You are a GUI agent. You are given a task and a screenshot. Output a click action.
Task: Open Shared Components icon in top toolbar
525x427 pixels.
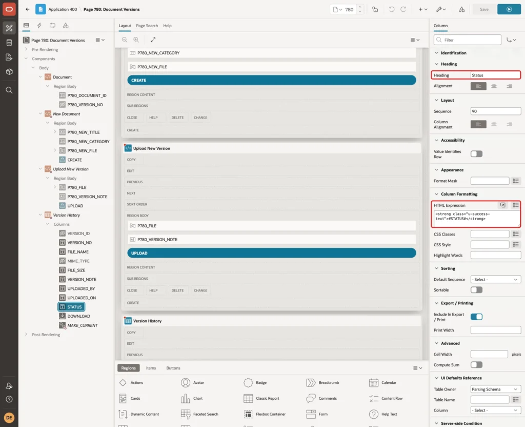[x=461, y=9]
